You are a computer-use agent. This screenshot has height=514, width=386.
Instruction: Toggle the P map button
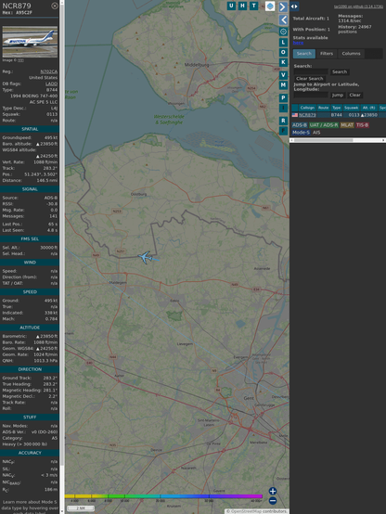tap(283, 97)
